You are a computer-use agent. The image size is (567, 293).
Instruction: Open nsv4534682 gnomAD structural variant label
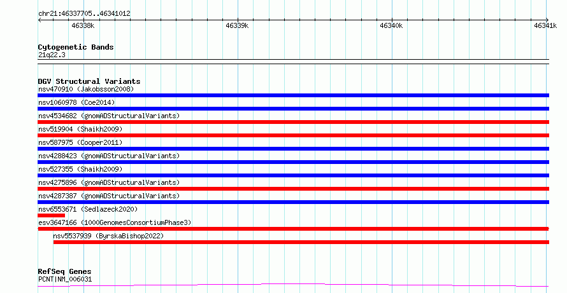(109, 116)
